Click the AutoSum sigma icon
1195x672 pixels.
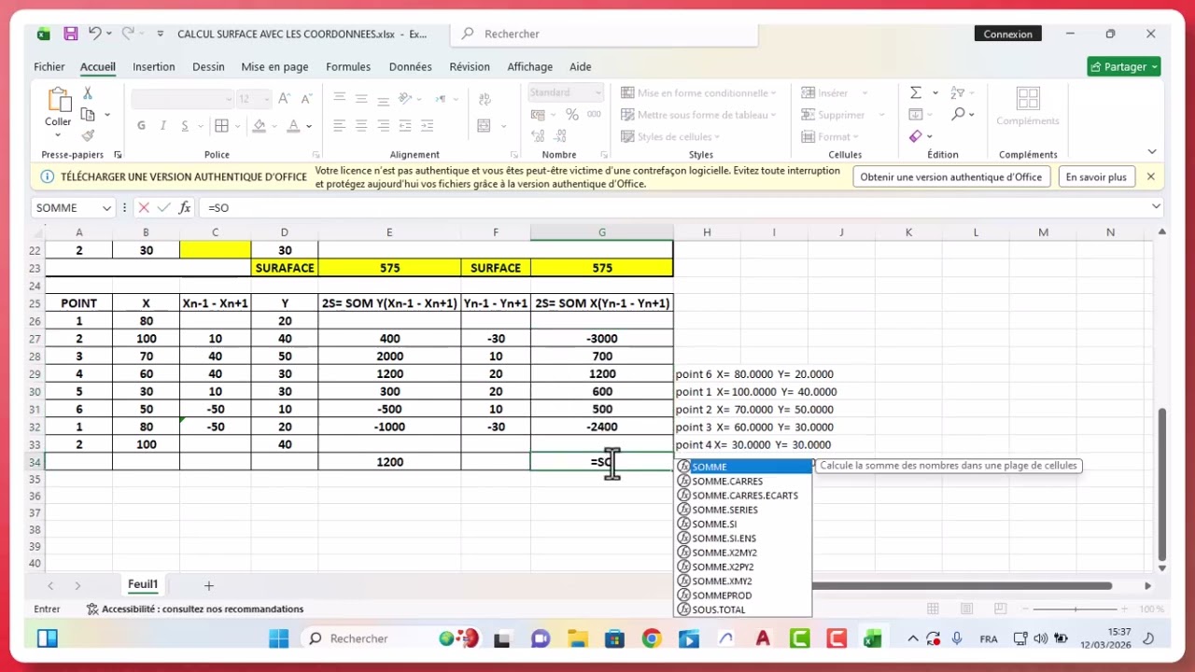point(916,93)
